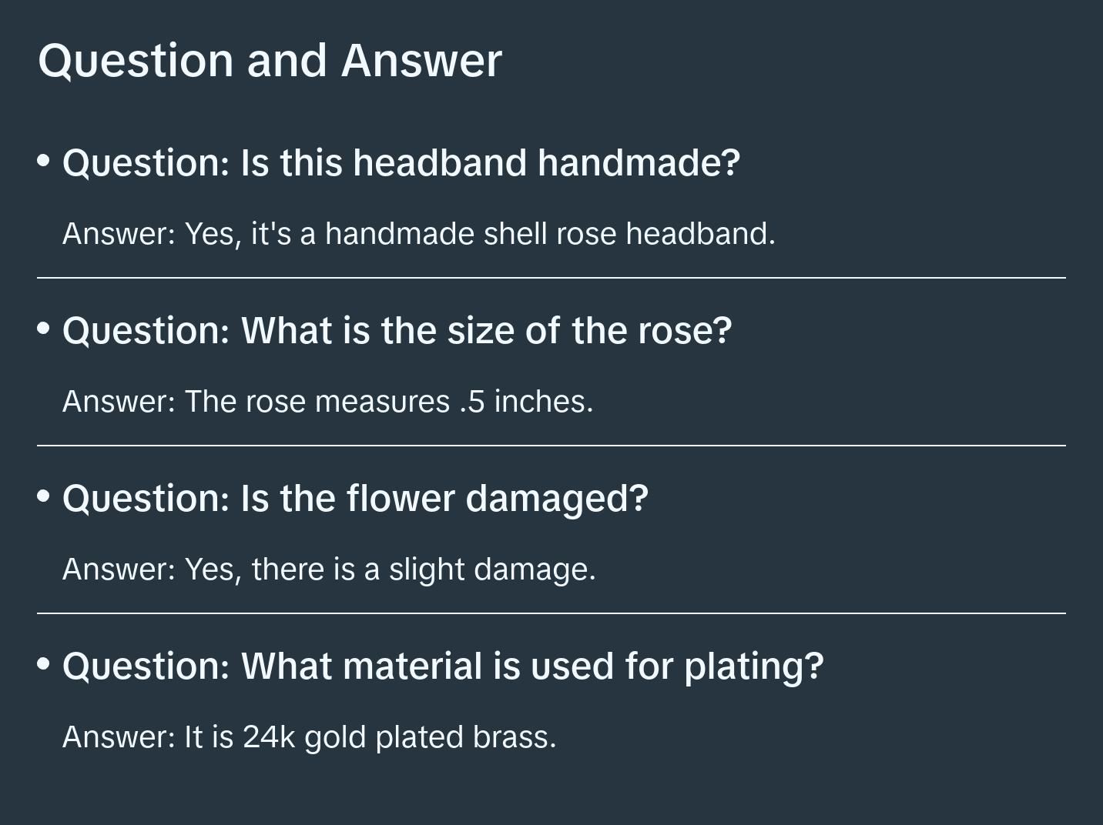Click the divider line below the slight damage answer
Screen dimensions: 1103x825
(x=551, y=613)
